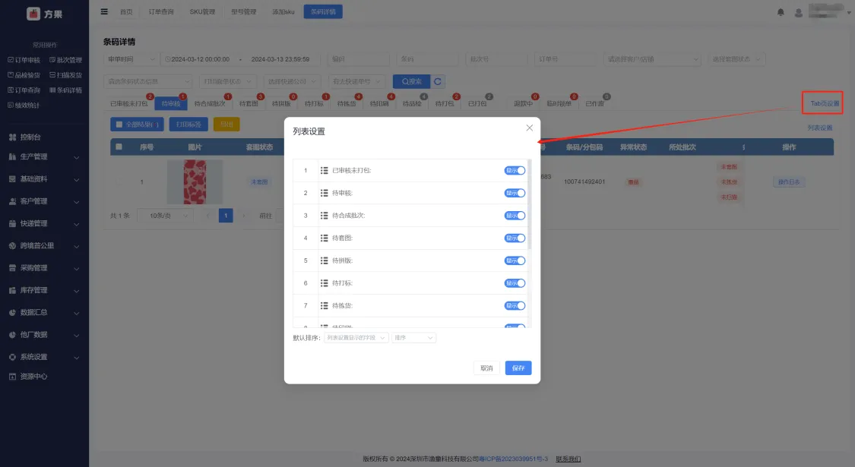Select the 已审核未打包 status tab
The width and height of the screenshot is (855, 467).
click(128, 103)
